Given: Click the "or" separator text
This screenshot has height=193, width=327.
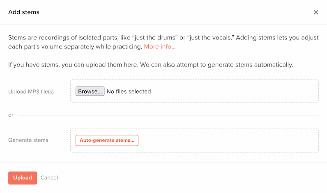Looking at the screenshot, I should tap(11, 115).
